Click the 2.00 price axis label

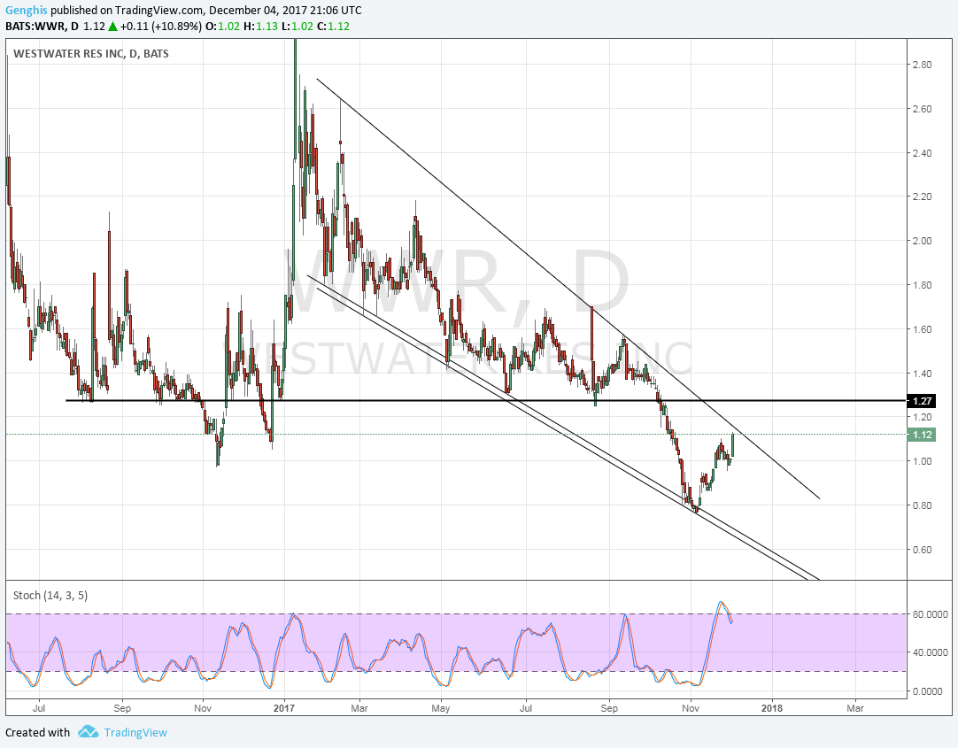(x=922, y=241)
